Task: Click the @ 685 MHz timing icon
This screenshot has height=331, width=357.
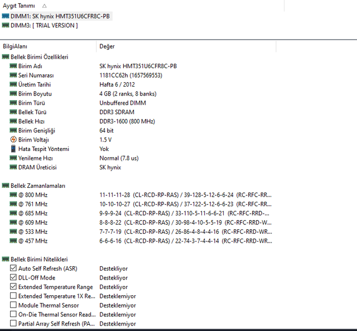Action: (x=13, y=213)
